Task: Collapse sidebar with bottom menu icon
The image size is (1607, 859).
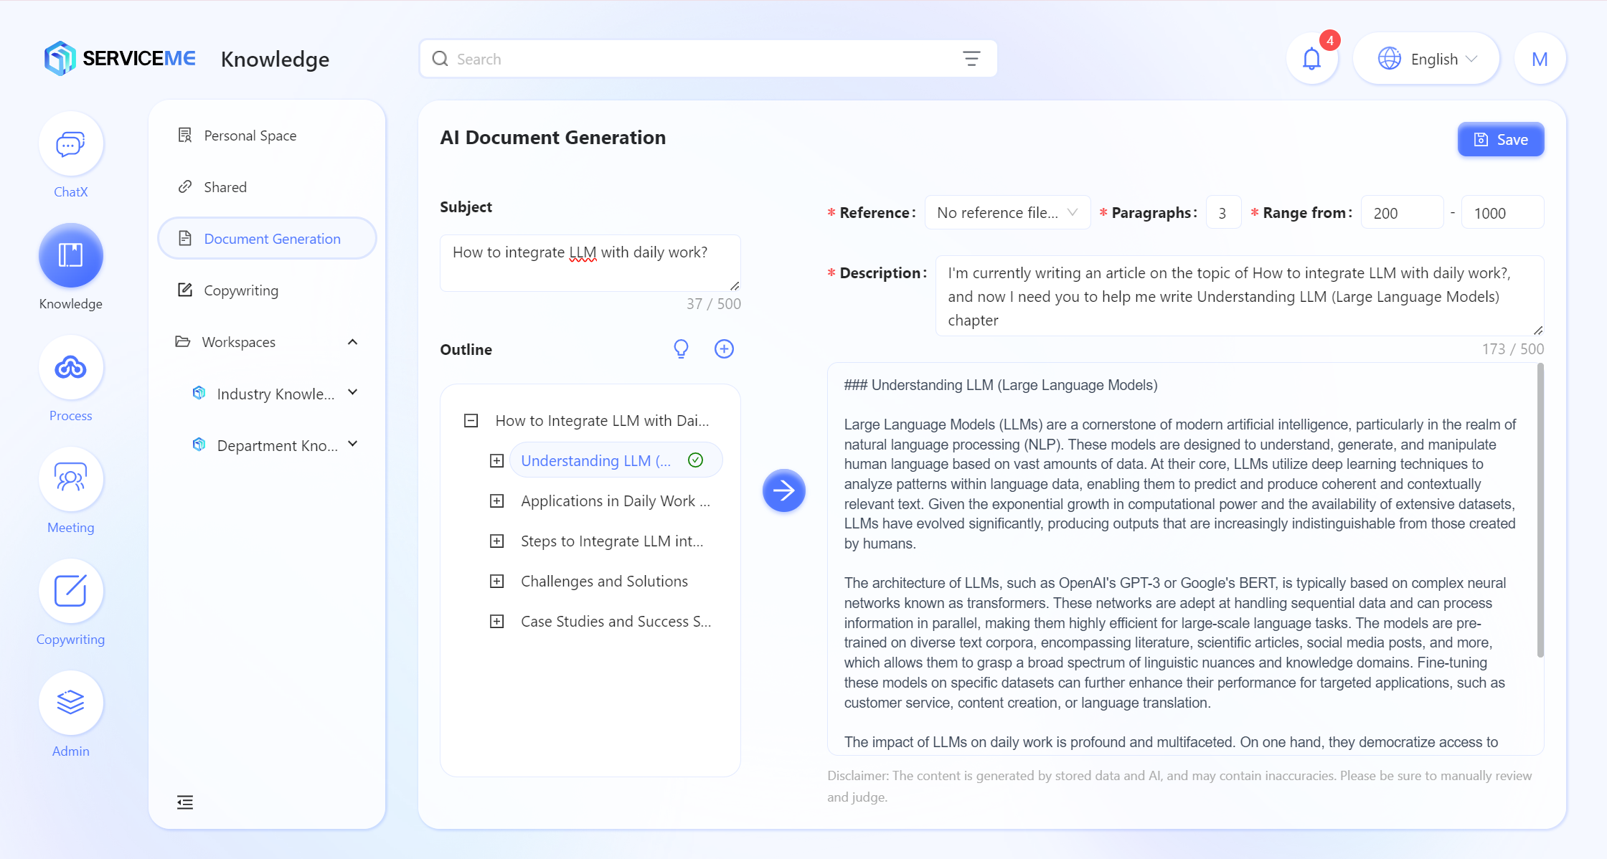Action: tap(185, 802)
